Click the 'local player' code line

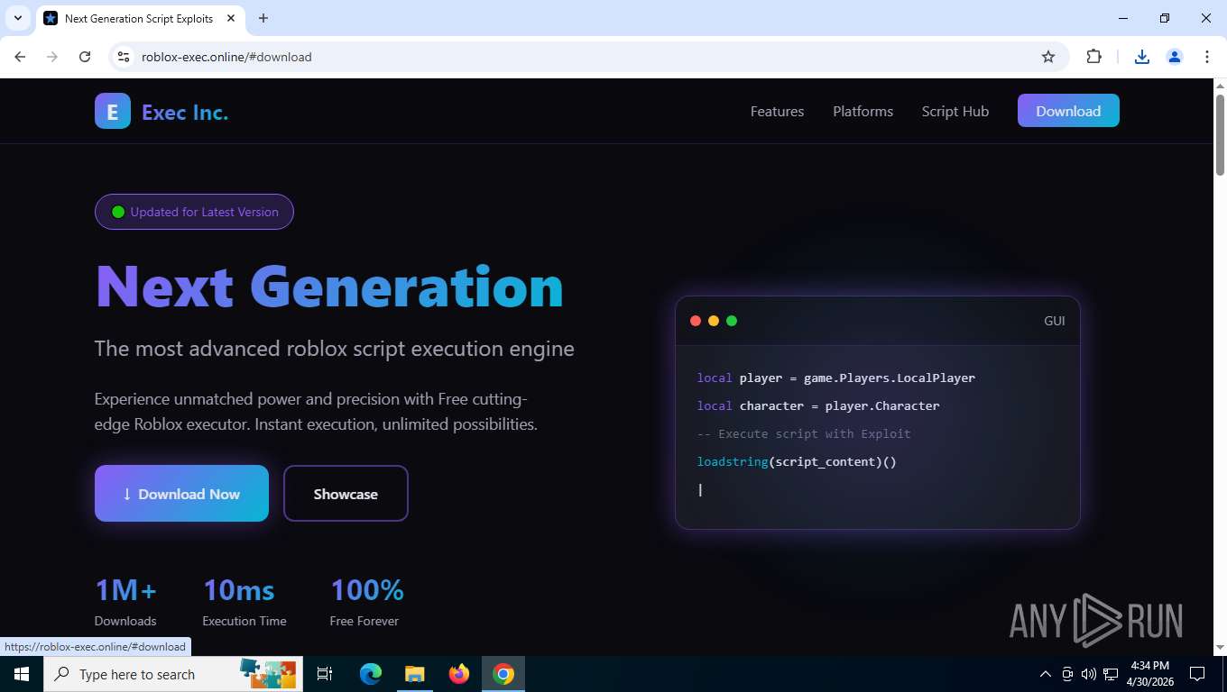(835, 378)
